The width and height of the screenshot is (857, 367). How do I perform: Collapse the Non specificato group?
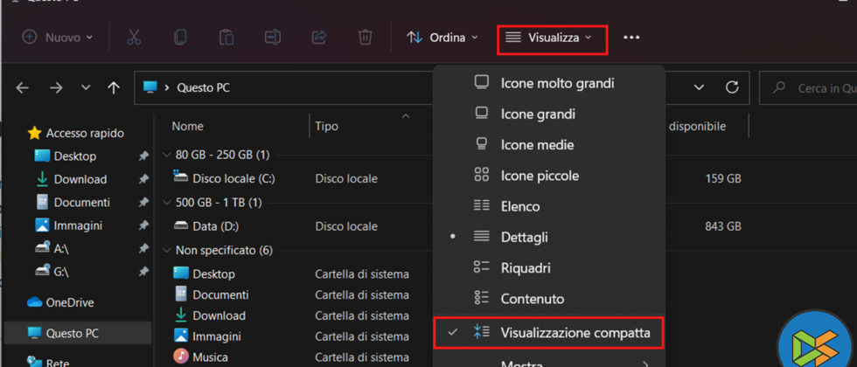pos(167,250)
